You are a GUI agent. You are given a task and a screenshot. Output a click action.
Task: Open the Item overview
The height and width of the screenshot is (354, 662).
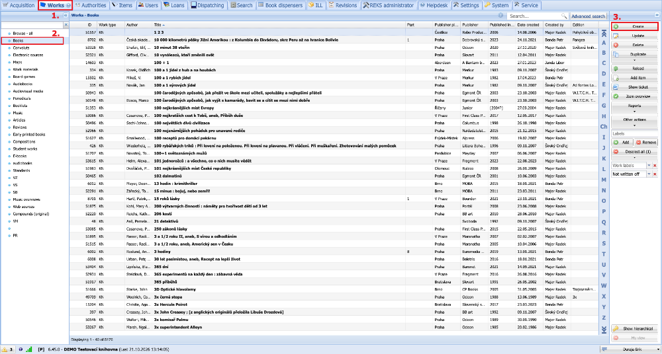click(635, 96)
